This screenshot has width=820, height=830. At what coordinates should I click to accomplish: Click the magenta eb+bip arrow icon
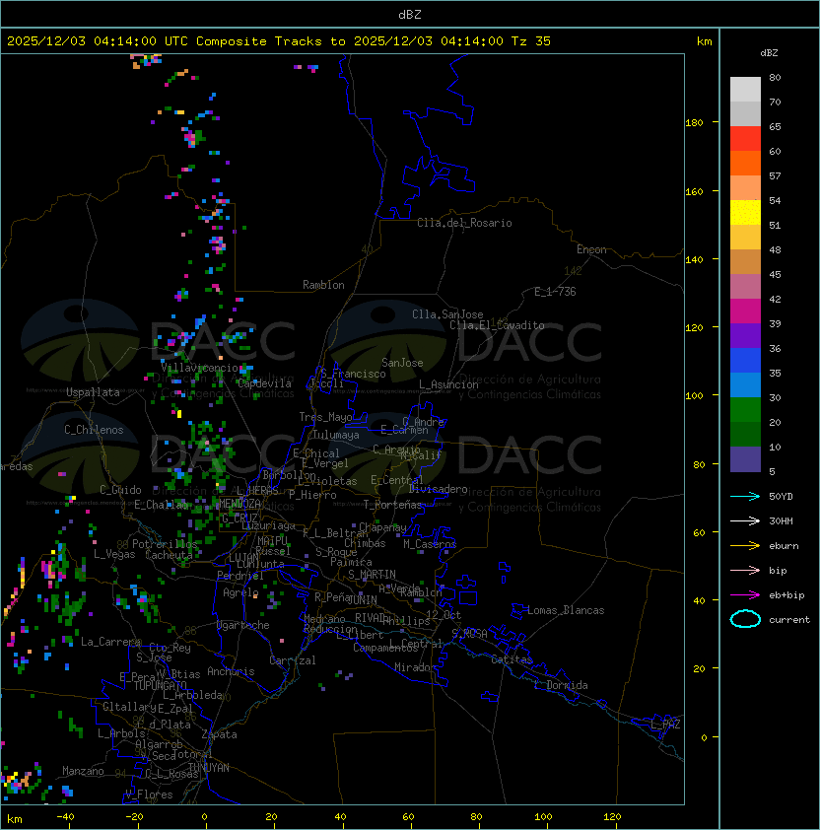pyautogui.click(x=745, y=595)
